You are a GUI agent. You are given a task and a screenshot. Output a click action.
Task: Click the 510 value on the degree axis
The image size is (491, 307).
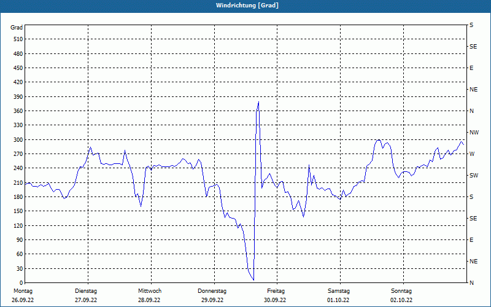click(18, 39)
